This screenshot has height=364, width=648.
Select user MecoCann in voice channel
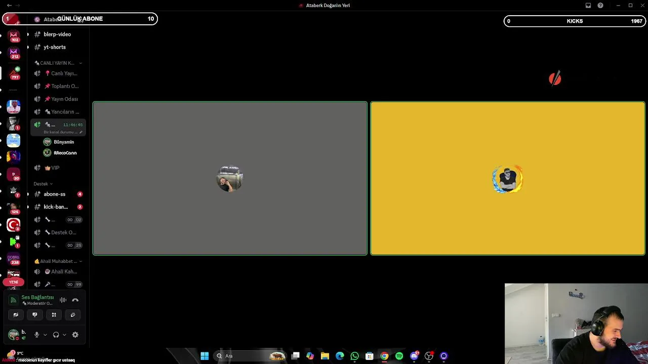(61, 153)
